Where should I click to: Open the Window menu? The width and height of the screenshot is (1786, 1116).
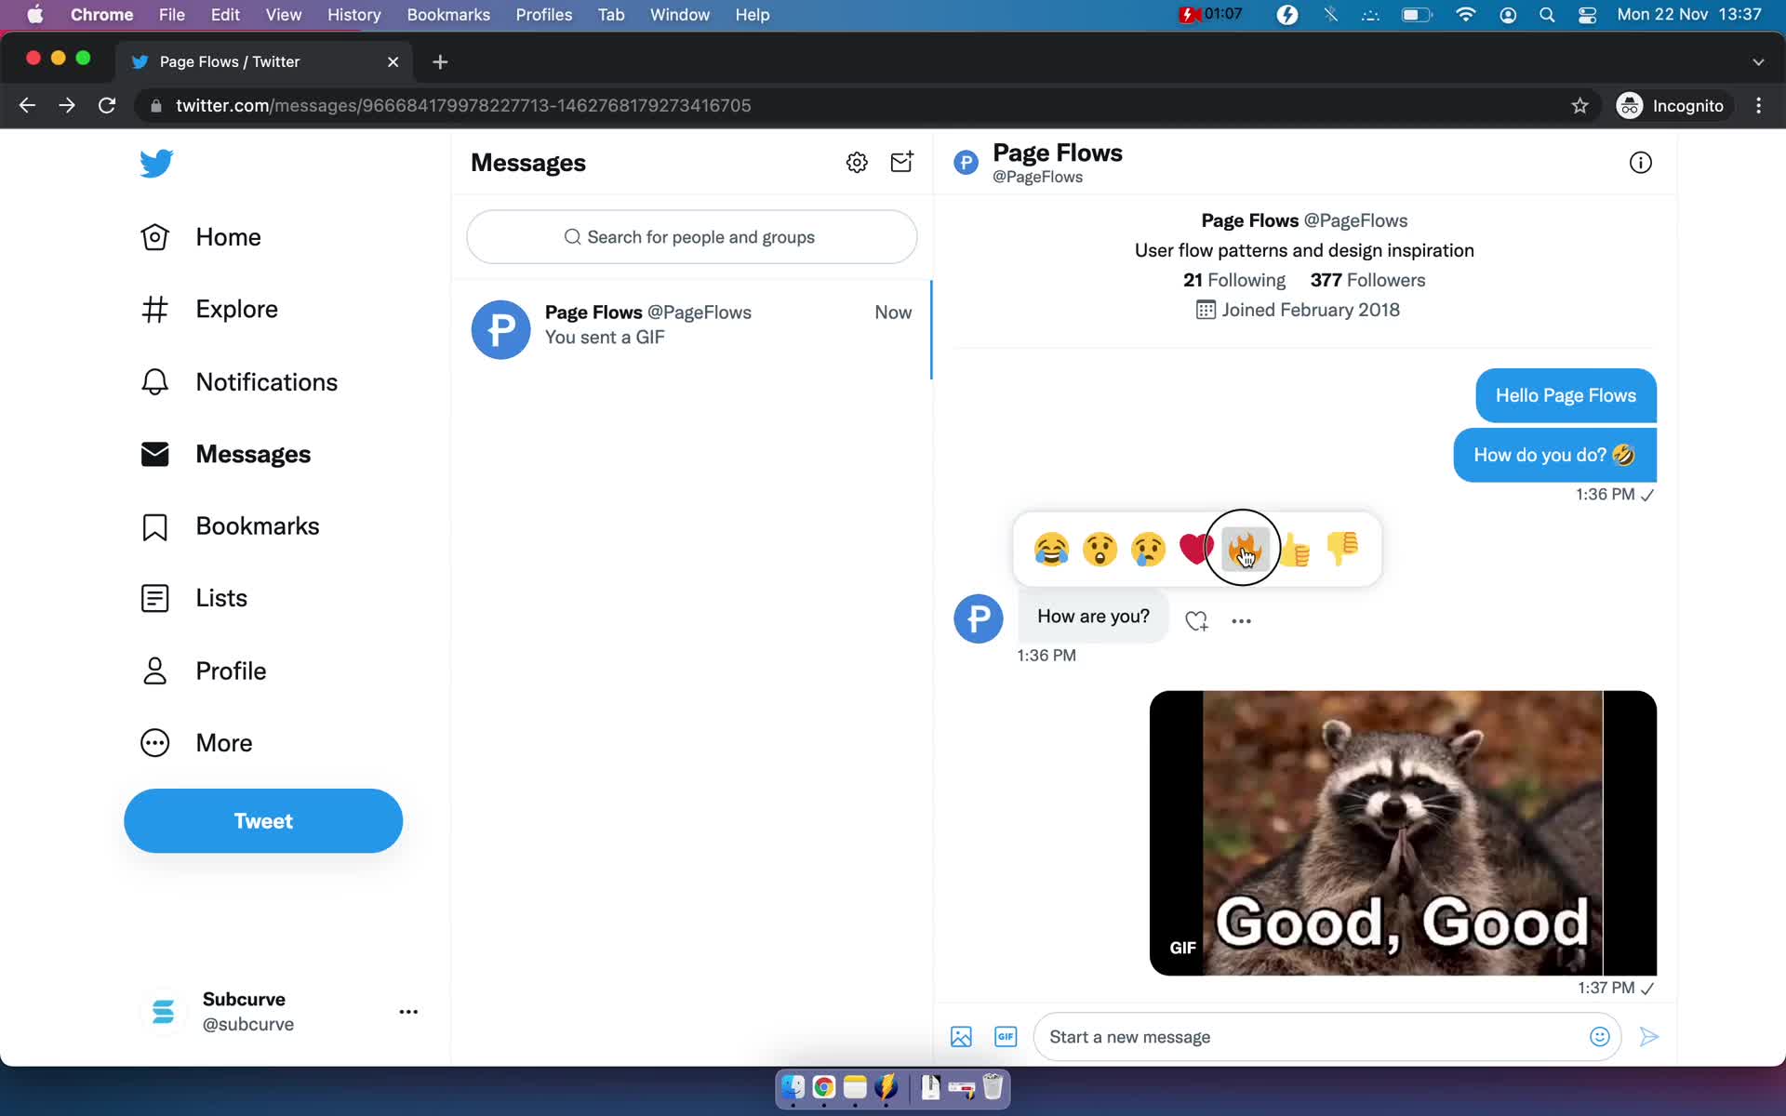(x=679, y=15)
